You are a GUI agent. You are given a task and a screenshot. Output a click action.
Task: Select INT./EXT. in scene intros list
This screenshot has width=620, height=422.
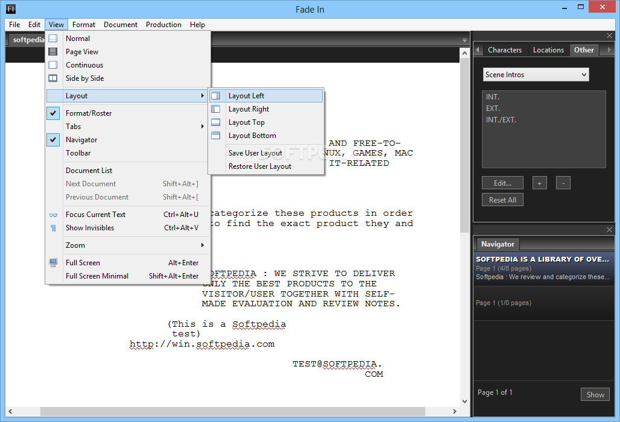[x=543, y=120]
